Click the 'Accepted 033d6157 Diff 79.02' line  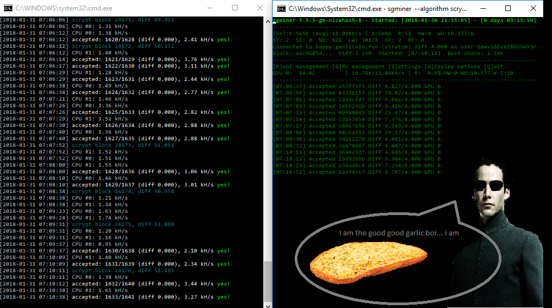tap(357, 93)
